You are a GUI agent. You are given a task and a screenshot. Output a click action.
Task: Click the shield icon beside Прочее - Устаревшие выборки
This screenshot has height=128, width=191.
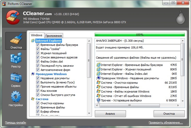click(99, 100)
